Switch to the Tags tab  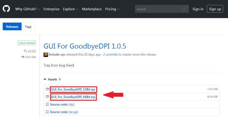(28, 27)
